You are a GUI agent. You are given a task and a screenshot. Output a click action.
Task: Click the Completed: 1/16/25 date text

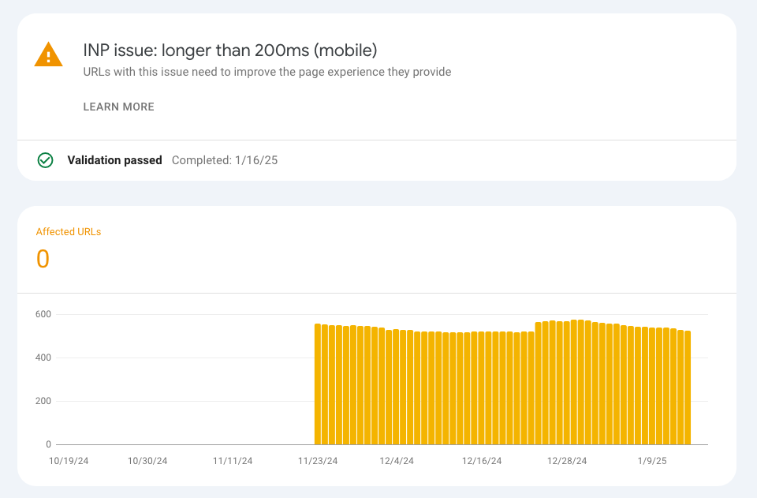coord(225,160)
